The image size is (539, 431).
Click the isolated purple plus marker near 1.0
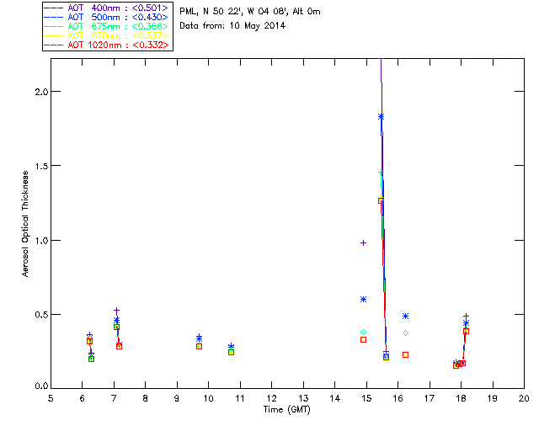pyautogui.click(x=363, y=243)
